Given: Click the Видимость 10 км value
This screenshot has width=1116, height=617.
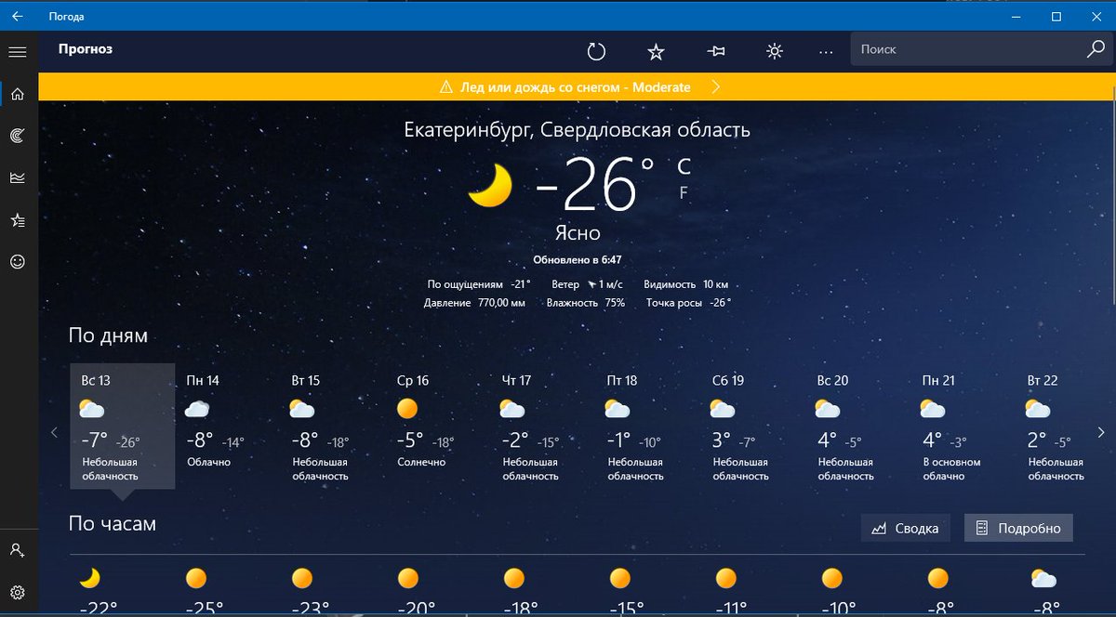Looking at the screenshot, I should click(x=686, y=284).
